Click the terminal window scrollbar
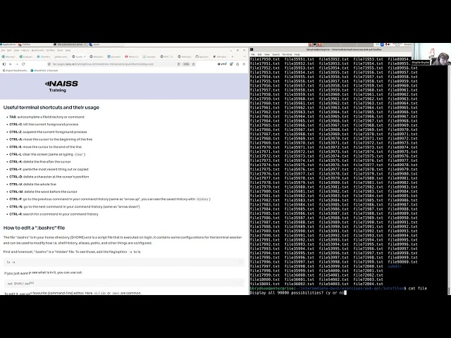 (449, 176)
